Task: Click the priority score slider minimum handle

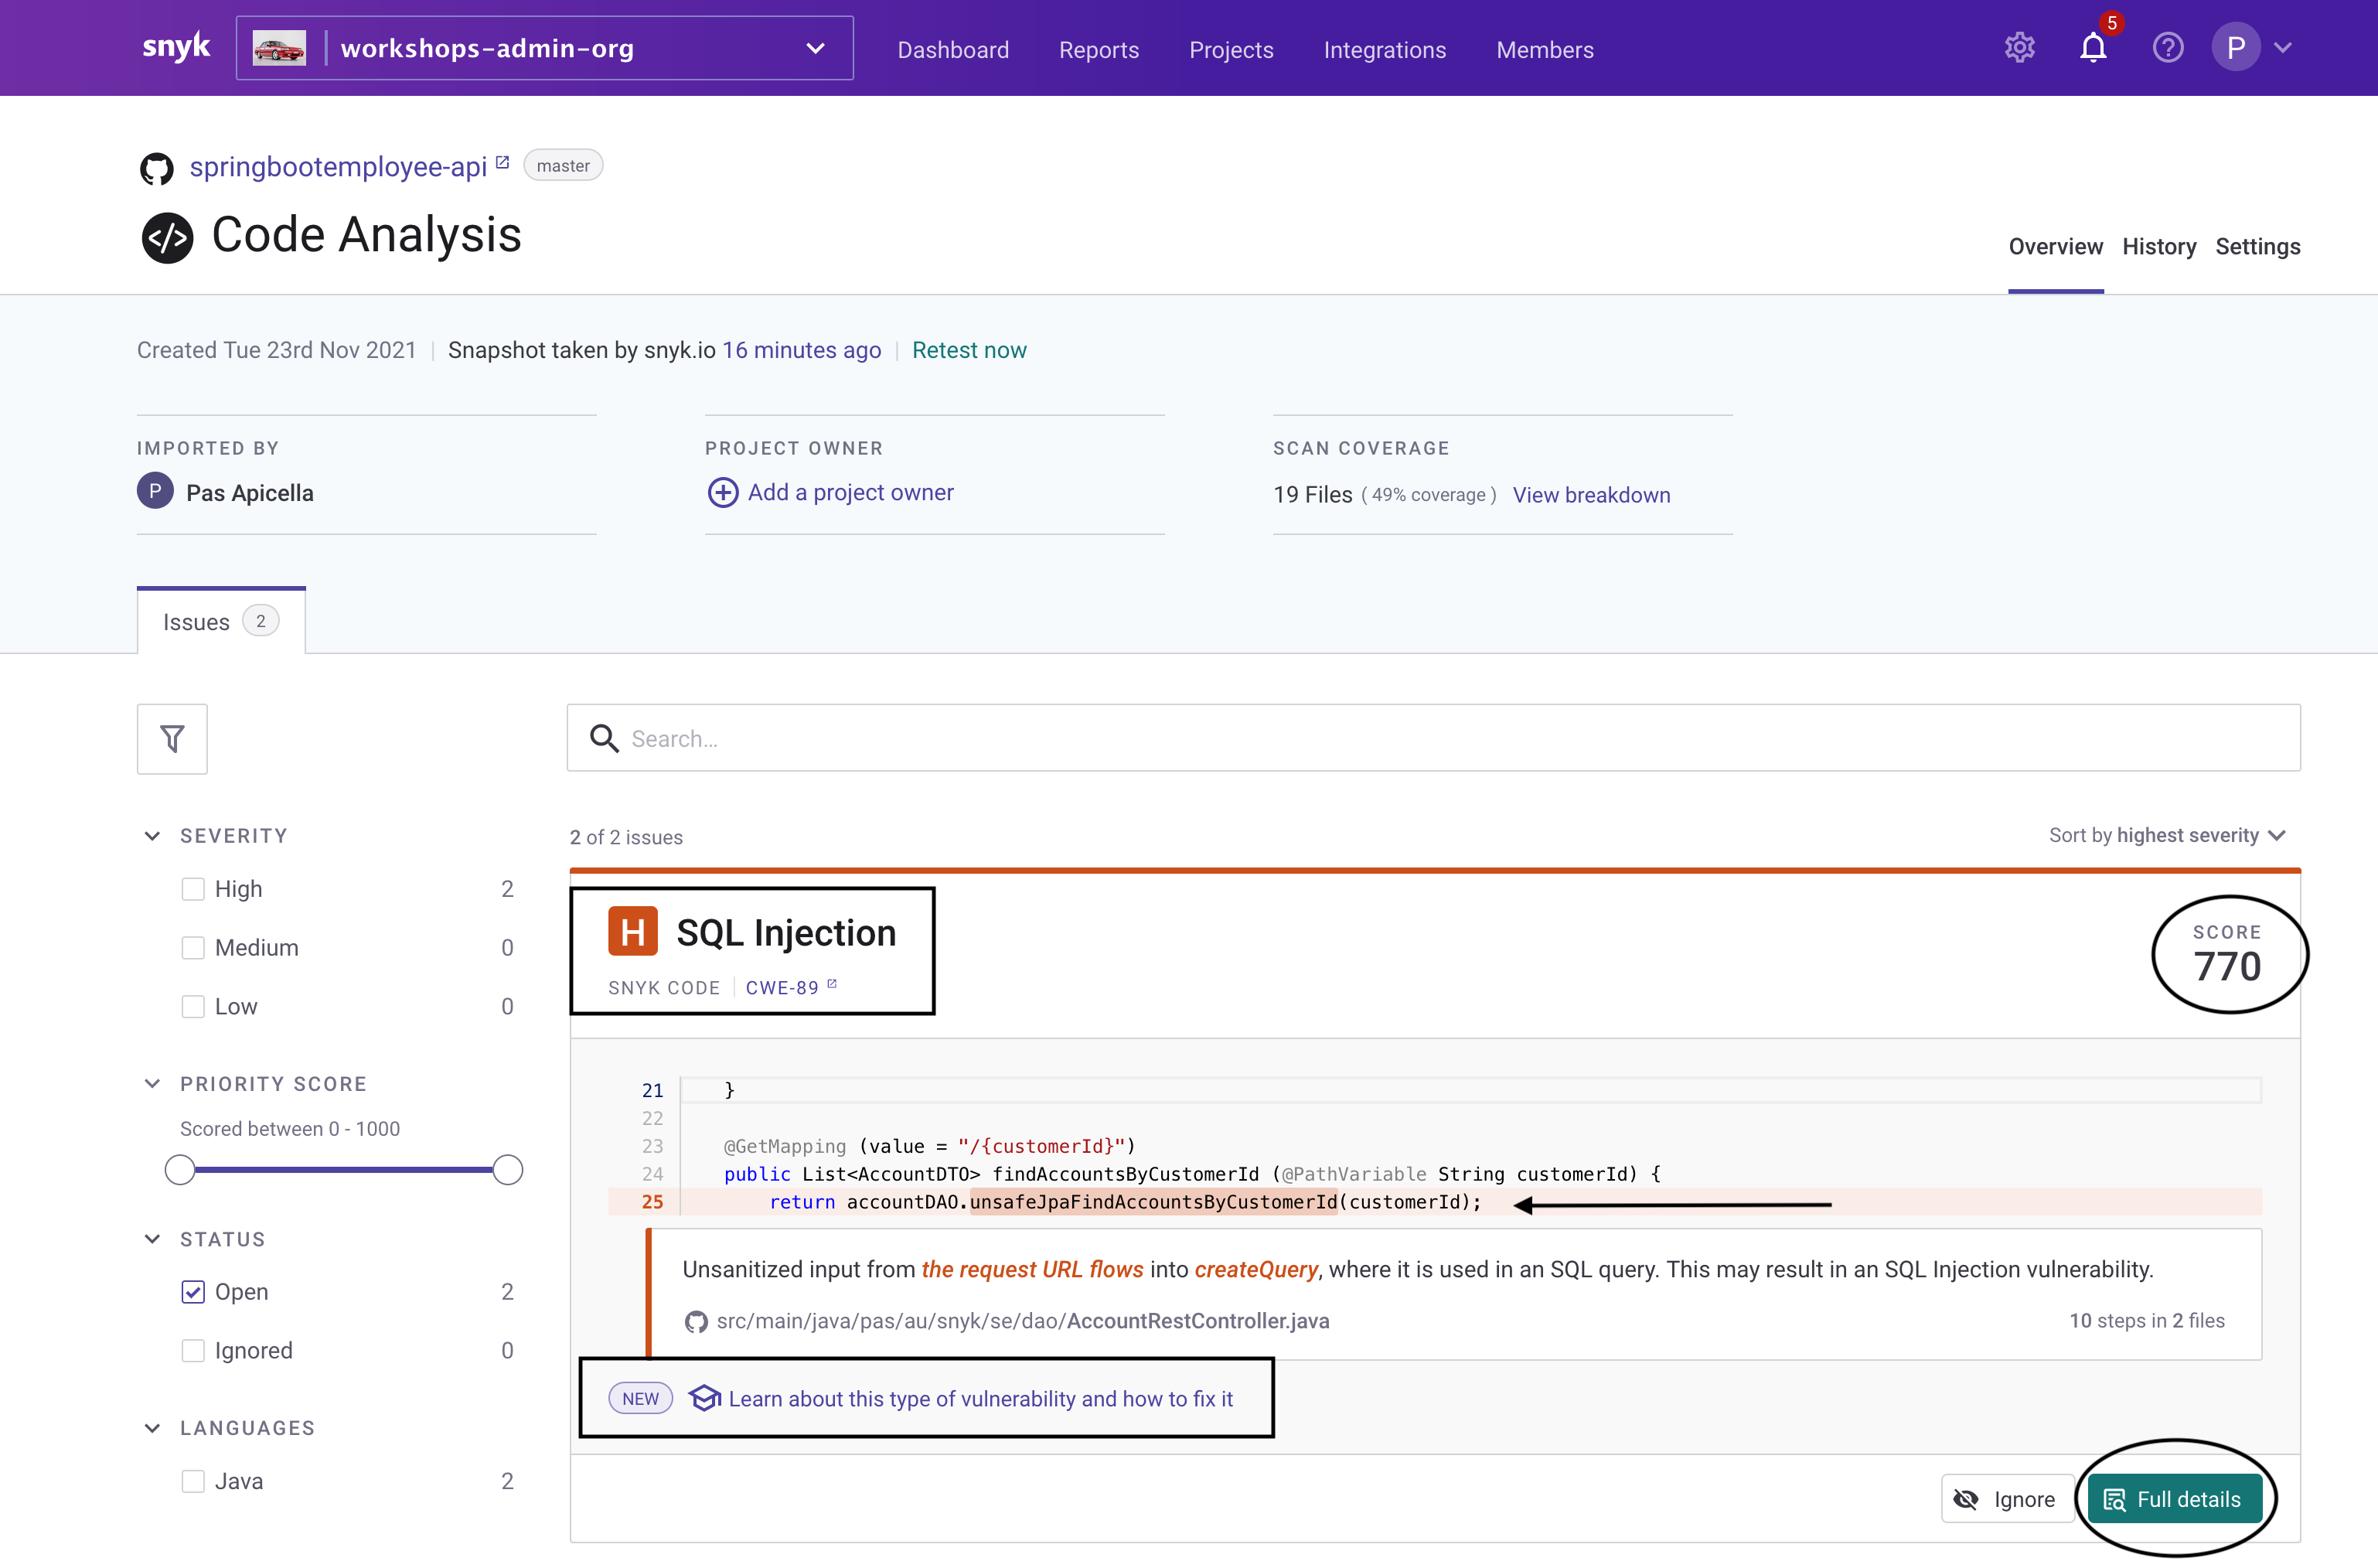Action: (180, 1169)
